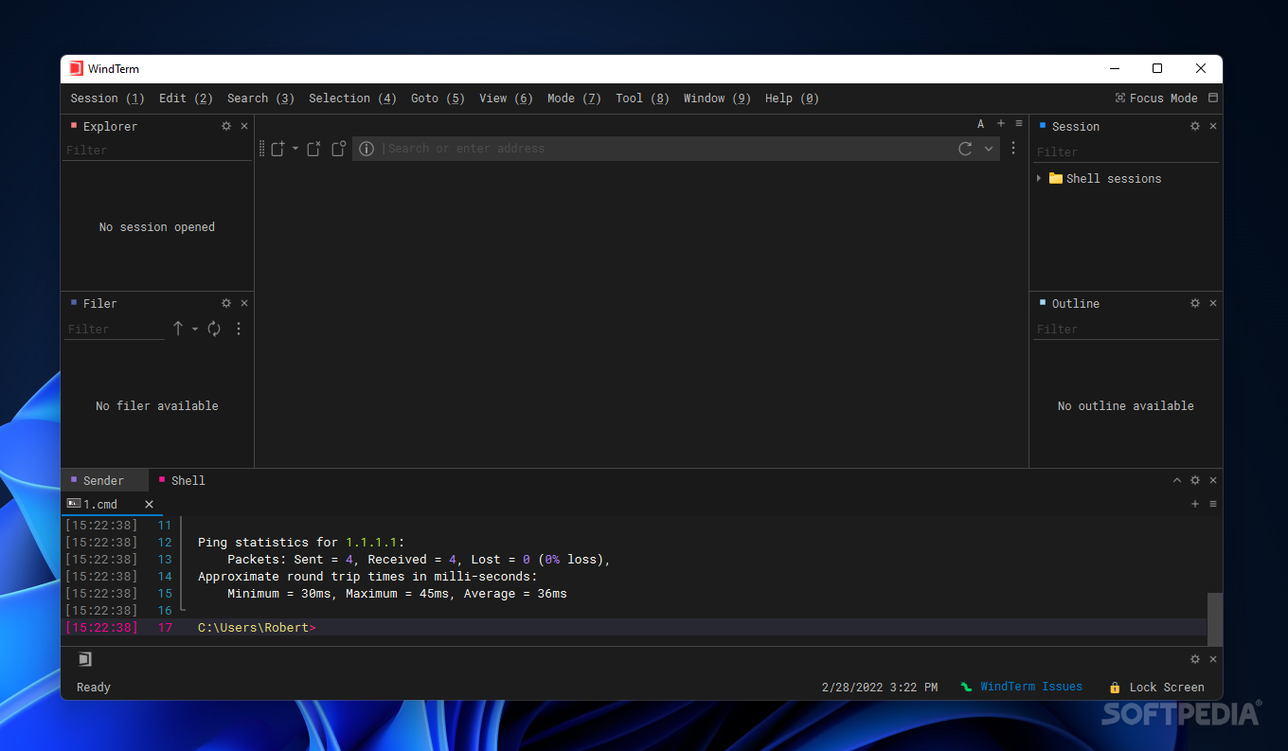This screenshot has height=751, width=1288.
Task: Open the Session menu
Action: tap(107, 98)
